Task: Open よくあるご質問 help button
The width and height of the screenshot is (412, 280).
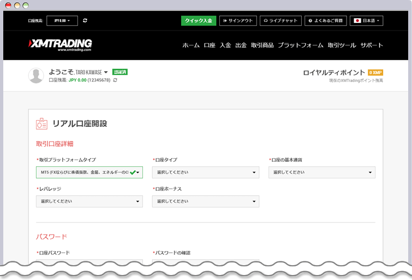Action: tap(326, 21)
